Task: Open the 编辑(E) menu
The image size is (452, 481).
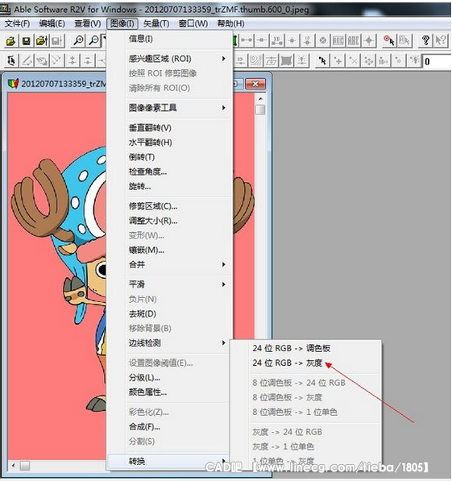Action: point(52,23)
